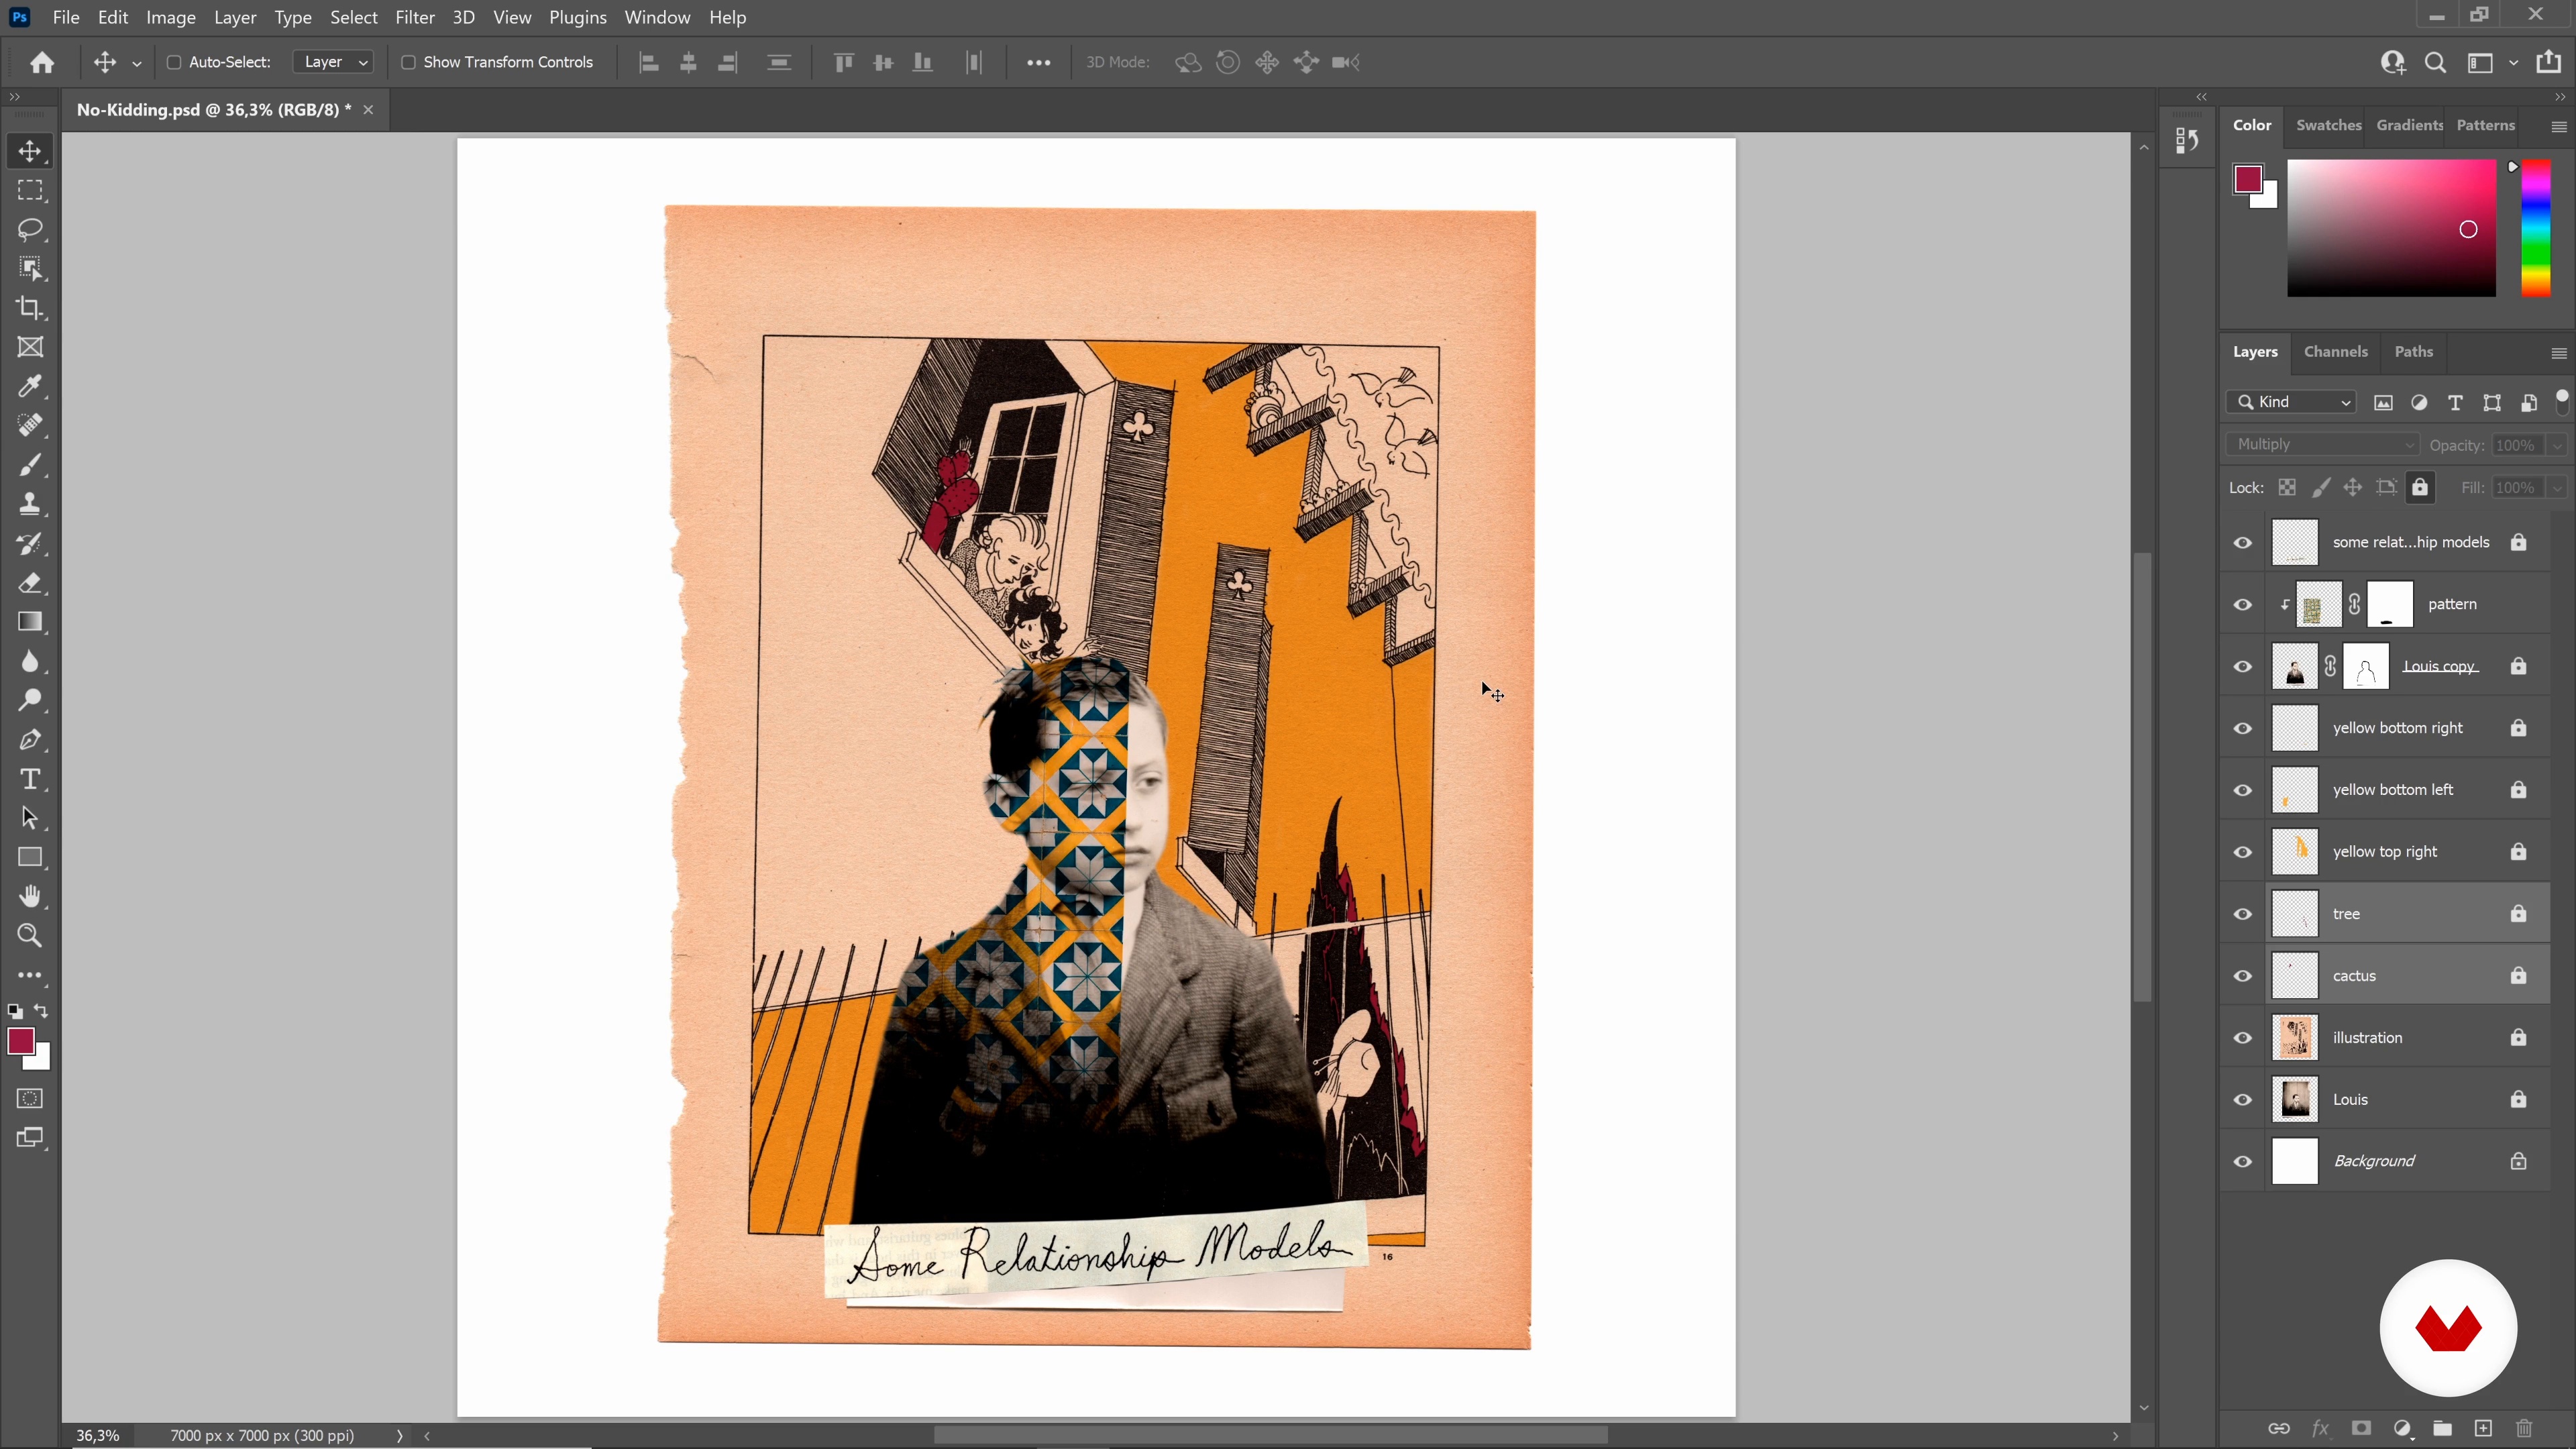The width and height of the screenshot is (2576, 1449).
Task: Select the Gradient tool
Action: [30, 622]
